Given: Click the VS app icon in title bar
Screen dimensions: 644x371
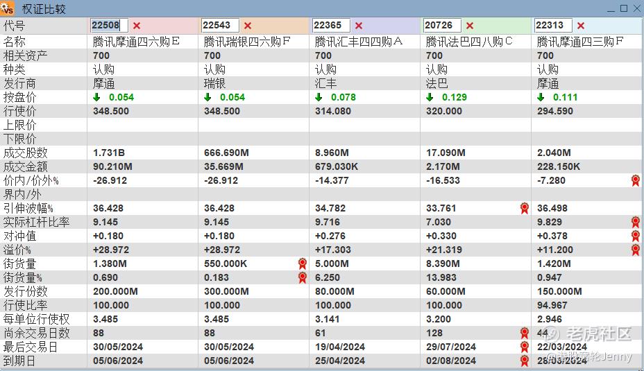Looking at the screenshot, I should pos(8,8).
